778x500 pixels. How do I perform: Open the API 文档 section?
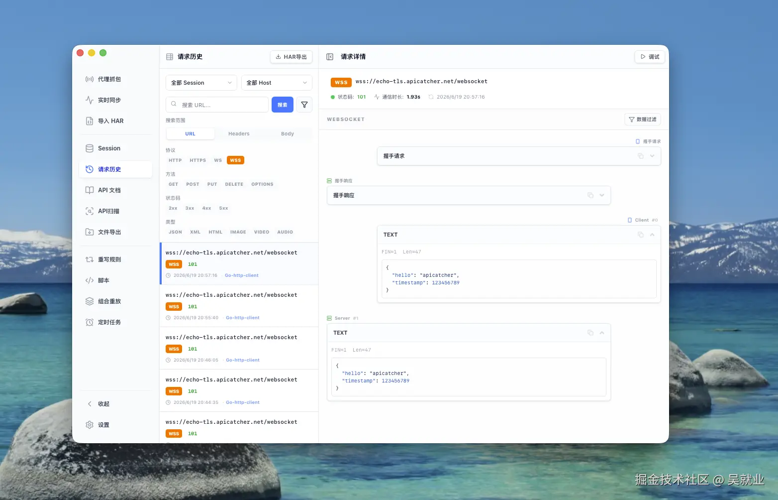[115, 190]
